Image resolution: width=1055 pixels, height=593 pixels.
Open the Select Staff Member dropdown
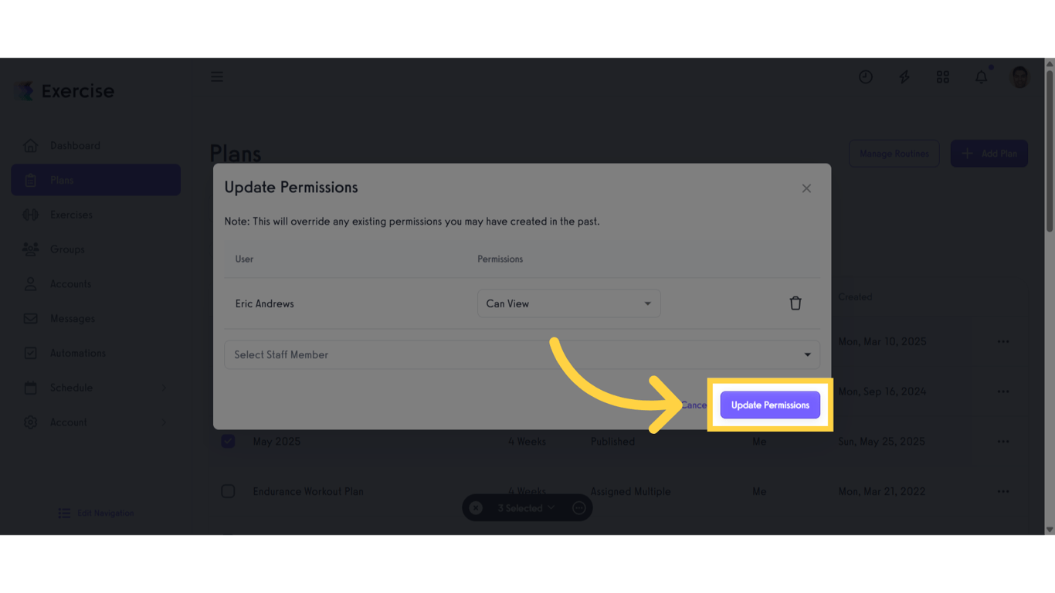[521, 354]
